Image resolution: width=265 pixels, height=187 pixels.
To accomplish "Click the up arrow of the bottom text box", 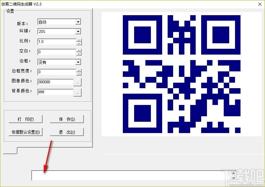I will [233, 173].
